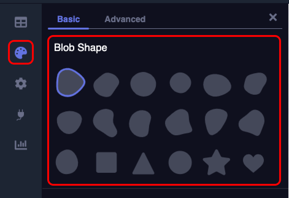Open the dashboard grid icon in sidebar
This screenshot has width=289, height=198.
click(x=21, y=22)
